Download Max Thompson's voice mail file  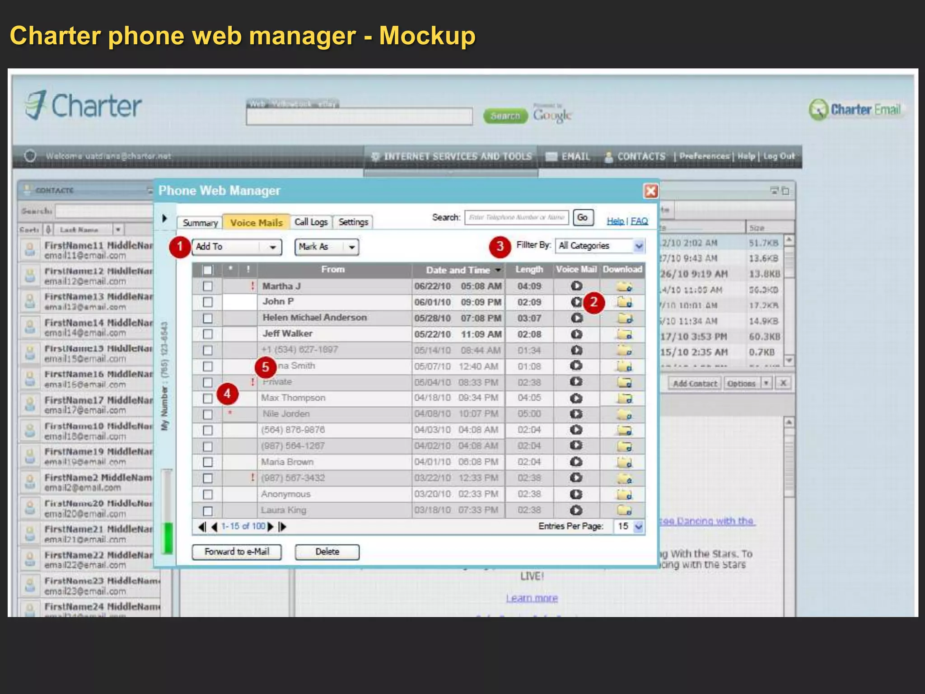(625, 399)
